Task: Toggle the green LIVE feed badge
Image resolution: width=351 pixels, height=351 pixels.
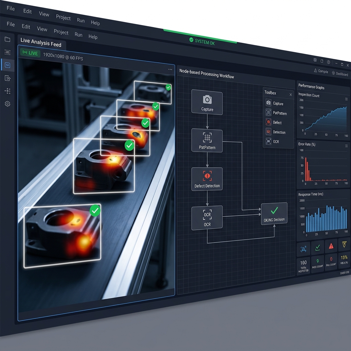Action: [x=30, y=53]
